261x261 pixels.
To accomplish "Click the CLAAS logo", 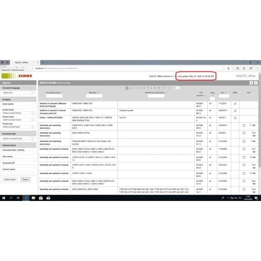I will tap(17, 76).
